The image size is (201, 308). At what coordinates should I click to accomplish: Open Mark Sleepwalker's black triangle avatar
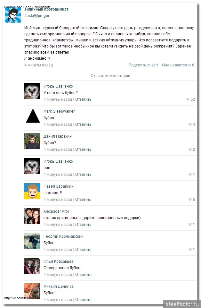32,116
